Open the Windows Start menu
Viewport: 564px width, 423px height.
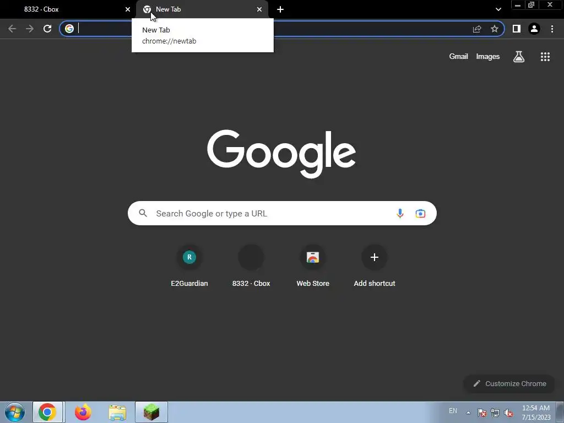point(15,412)
